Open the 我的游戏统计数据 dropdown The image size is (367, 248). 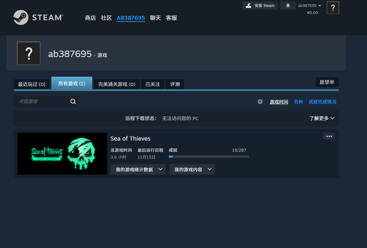(138, 169)
